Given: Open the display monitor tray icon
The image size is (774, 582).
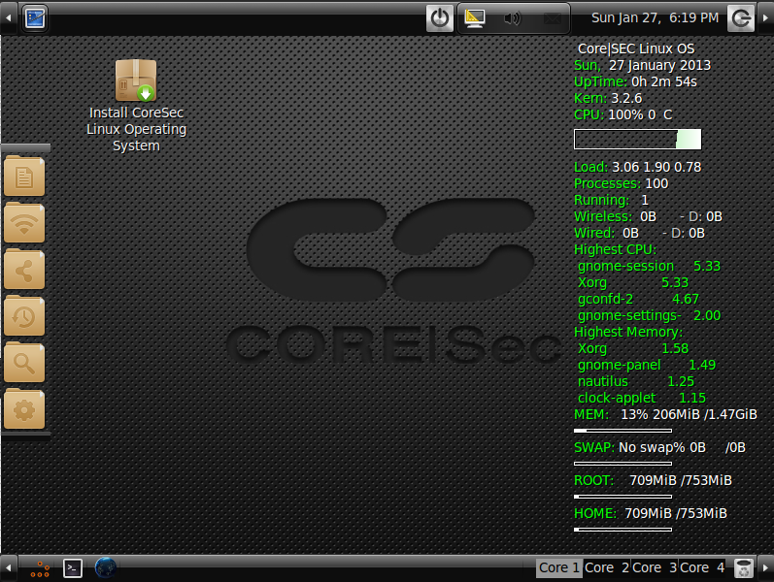Looking at the screenshot, I should pyautogui.click(x=475, y=18).
